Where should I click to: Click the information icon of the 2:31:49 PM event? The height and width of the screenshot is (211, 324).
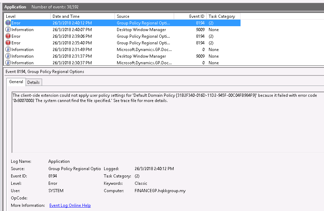tap(8, 49)
